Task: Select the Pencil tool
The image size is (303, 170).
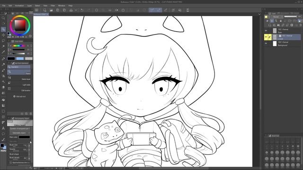Action: 3,64
